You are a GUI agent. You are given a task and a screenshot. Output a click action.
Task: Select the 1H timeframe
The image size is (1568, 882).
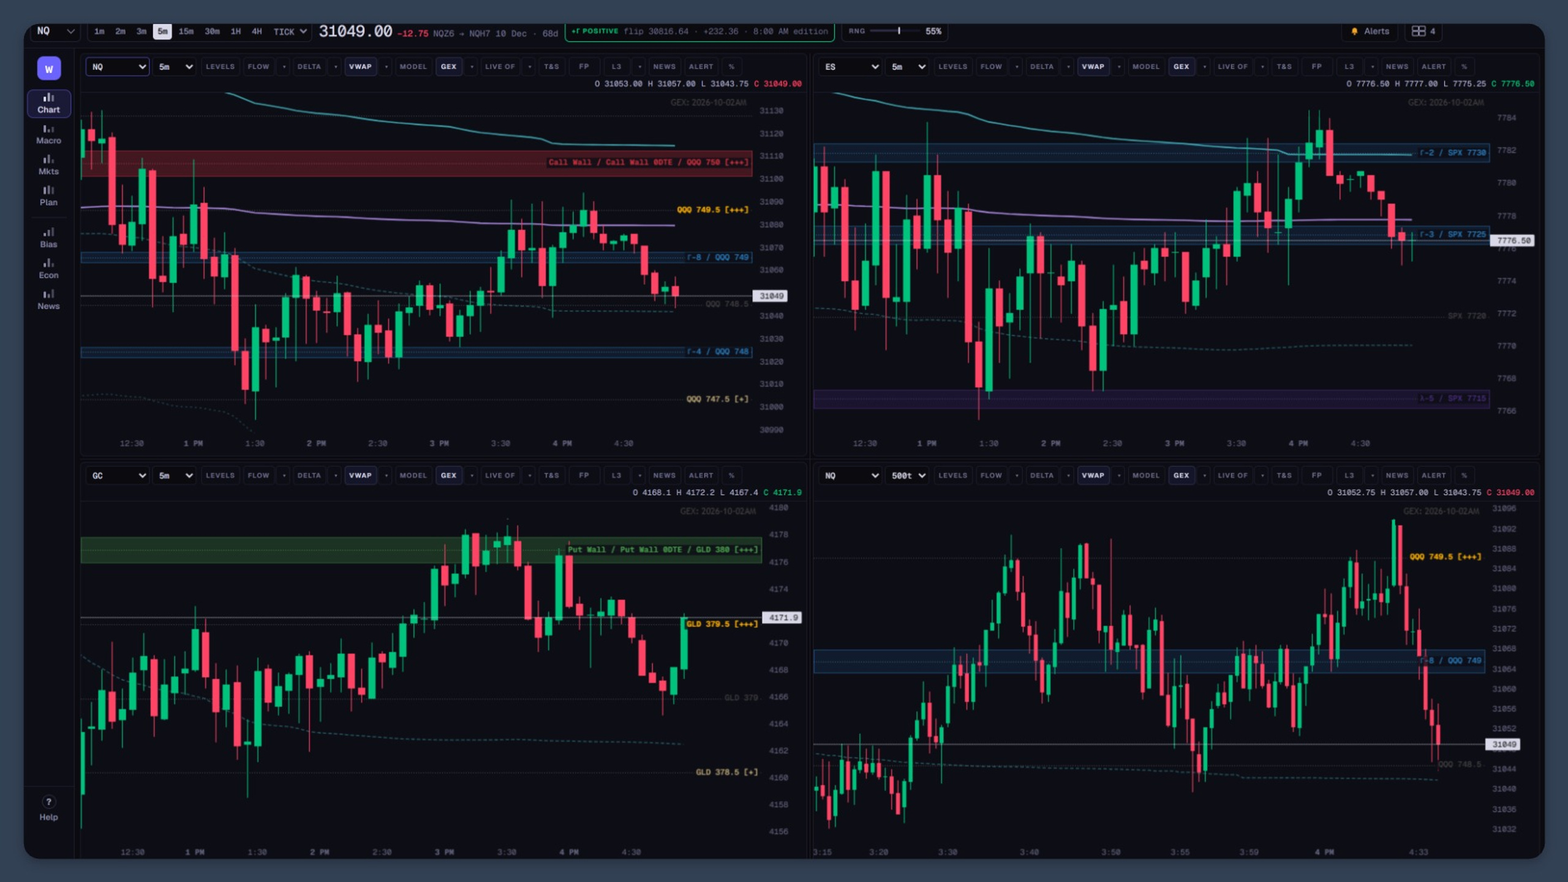click(236, 31)
